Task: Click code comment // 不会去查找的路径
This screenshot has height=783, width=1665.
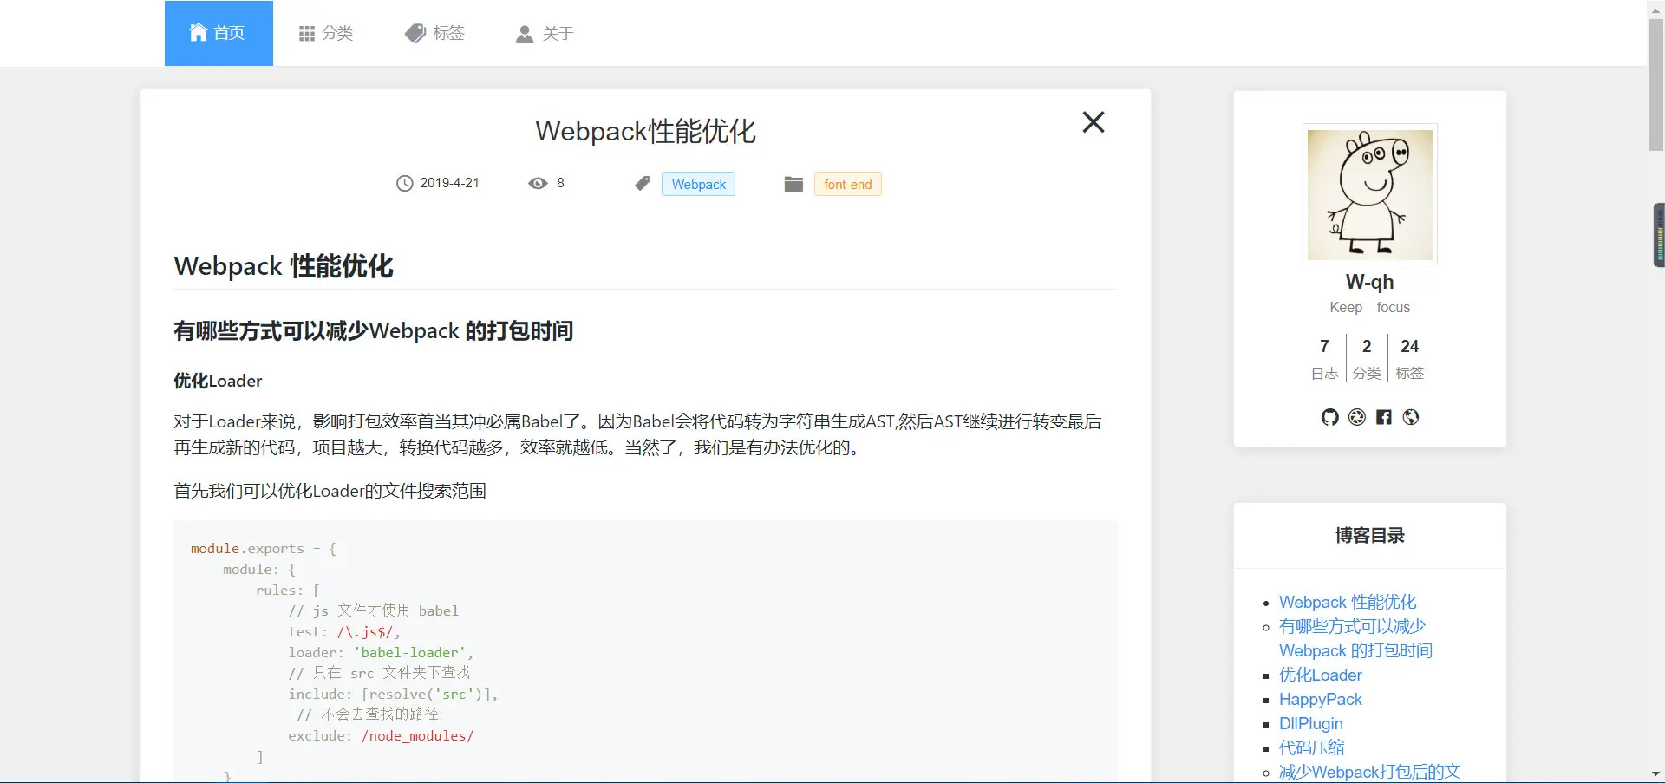Action: 368,715
